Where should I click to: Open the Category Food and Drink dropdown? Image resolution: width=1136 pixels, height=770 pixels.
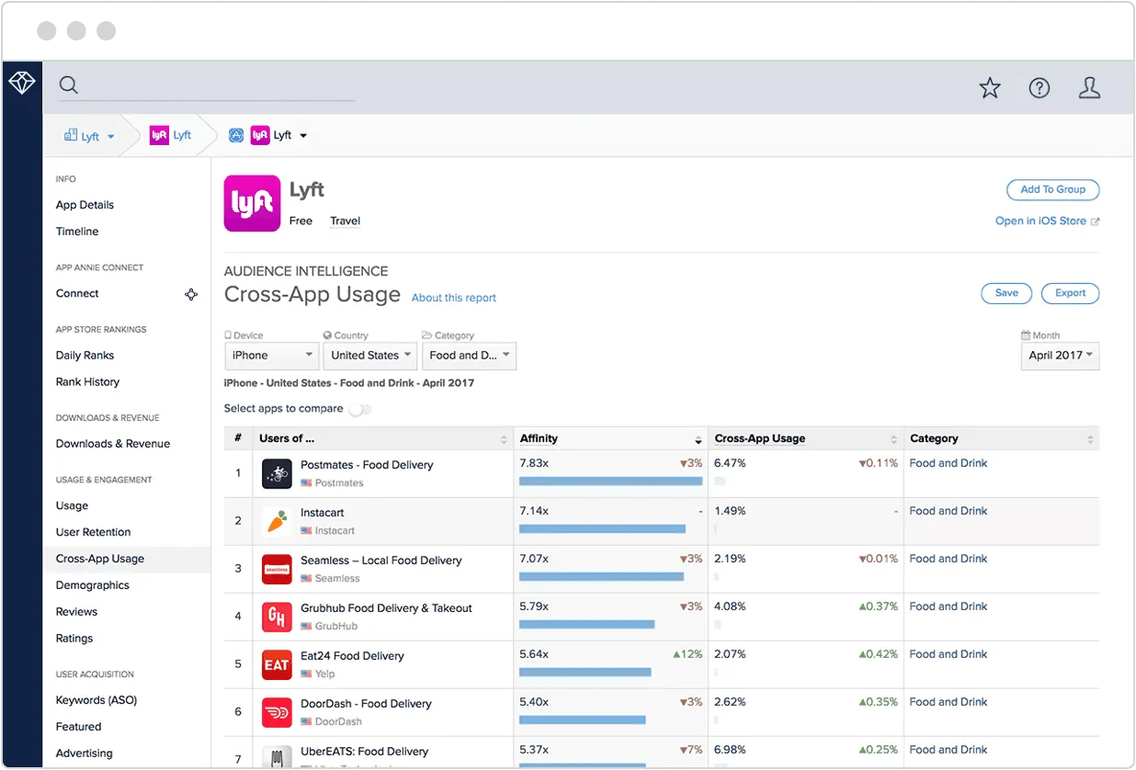pos(470,356)
